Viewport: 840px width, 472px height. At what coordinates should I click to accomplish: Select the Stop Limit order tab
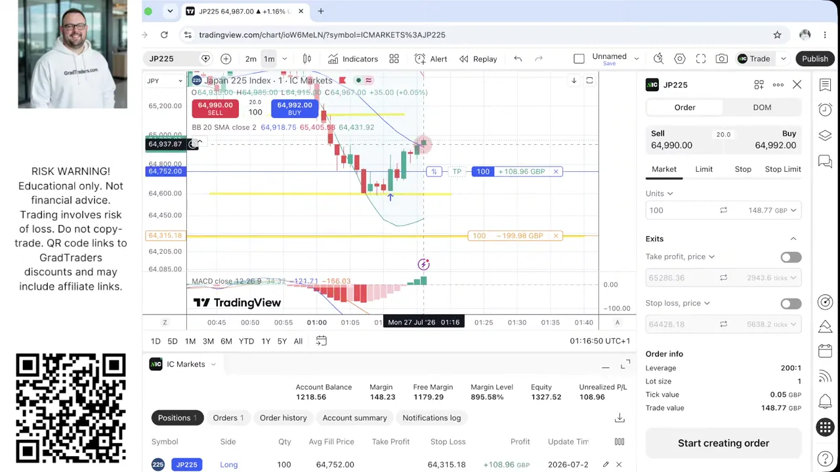pos(783,169)
